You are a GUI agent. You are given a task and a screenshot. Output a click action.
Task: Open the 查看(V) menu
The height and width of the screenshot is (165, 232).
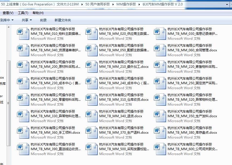pyautogui.click(x=8, y=13)
